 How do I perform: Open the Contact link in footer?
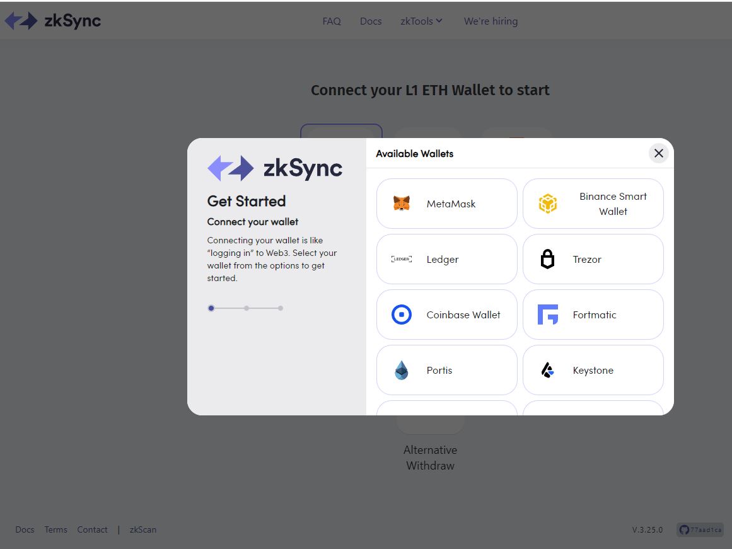click(x=92, y=529)
